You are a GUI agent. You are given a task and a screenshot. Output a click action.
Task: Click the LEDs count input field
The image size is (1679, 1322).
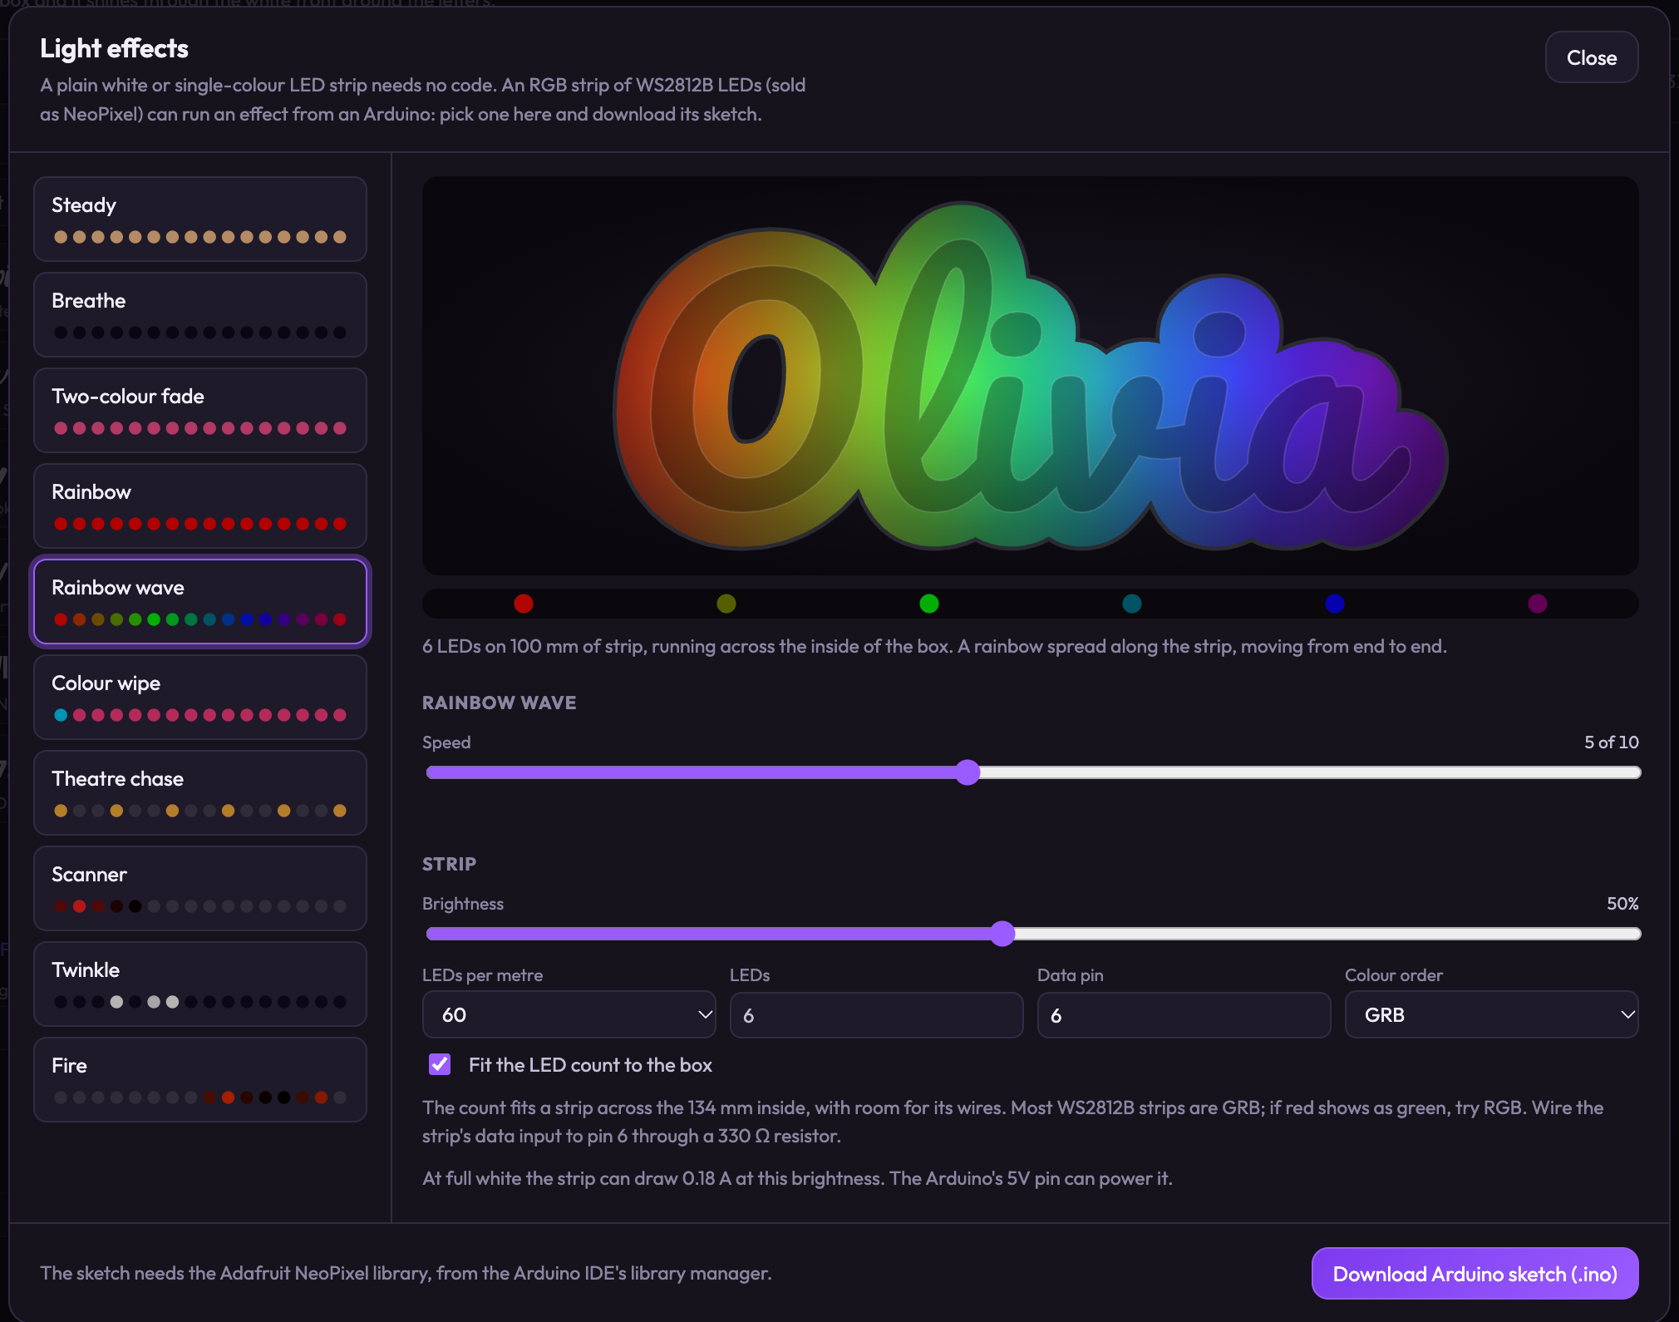(x=876, y=1014)
